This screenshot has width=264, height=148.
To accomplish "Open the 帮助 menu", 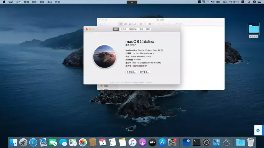I will coord(57,2).
